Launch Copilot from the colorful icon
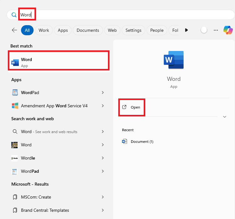 point(228,30)
